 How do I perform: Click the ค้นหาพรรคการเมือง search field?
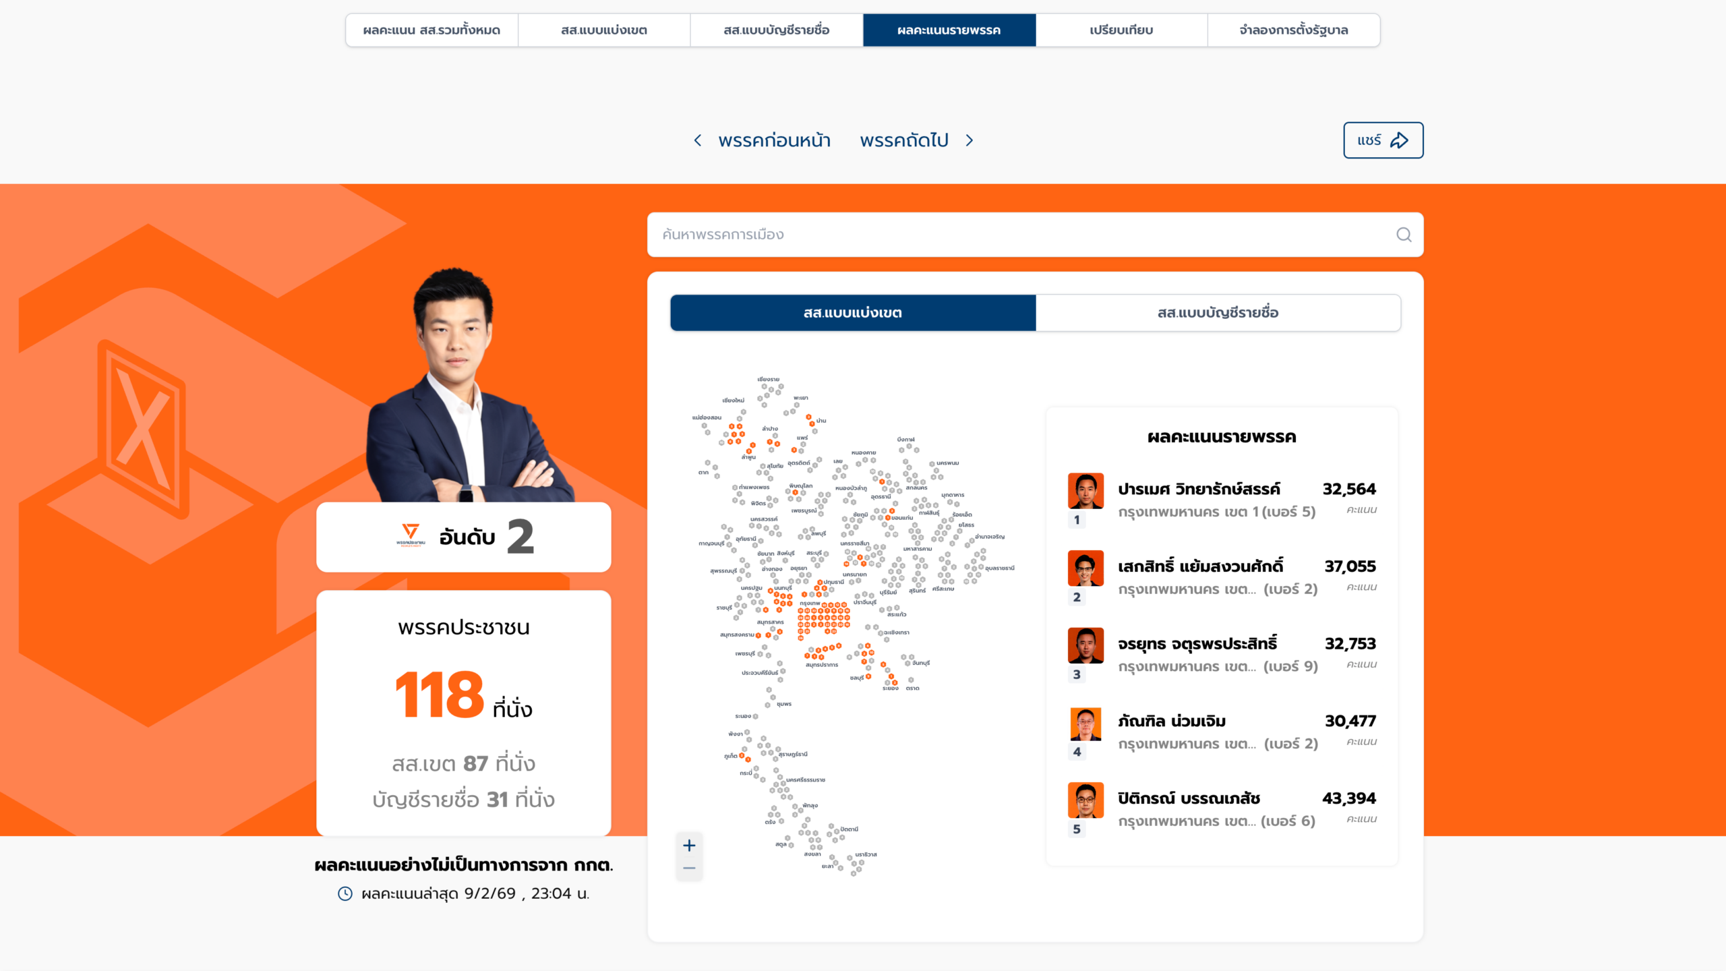click(x=1011, y=235)
